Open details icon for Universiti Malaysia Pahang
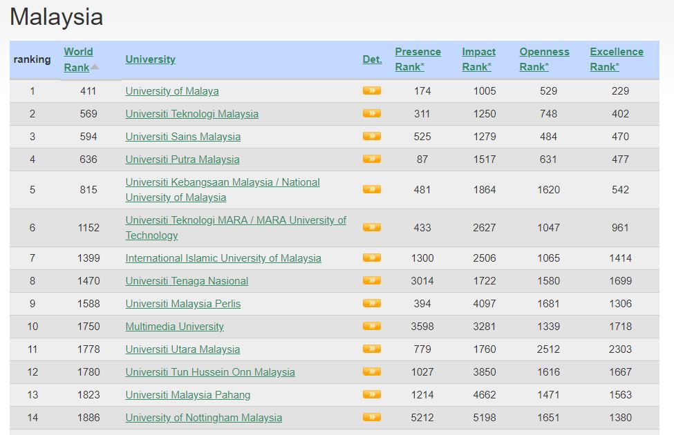This screenshot has width=674, height=435. tap(372, 394)
